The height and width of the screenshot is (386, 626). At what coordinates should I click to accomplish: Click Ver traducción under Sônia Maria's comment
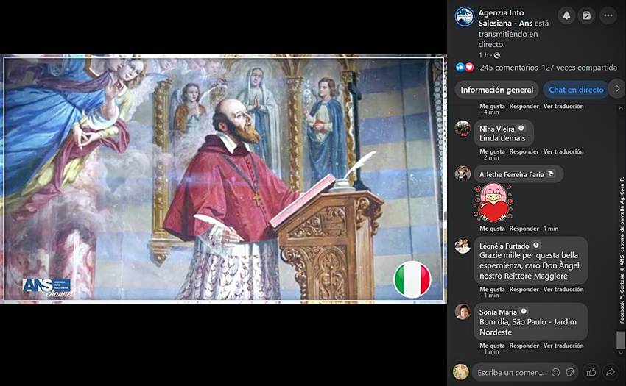(563, 346)
